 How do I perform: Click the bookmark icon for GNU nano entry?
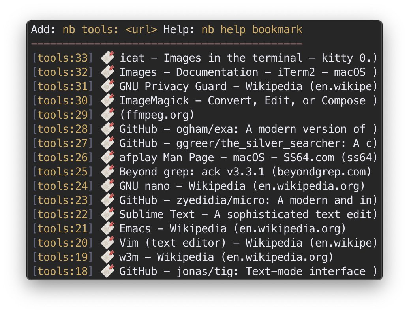point(107,186)
